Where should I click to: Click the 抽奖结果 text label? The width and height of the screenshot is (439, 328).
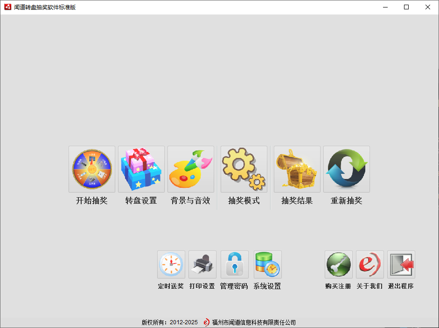(x=297, y=200)
